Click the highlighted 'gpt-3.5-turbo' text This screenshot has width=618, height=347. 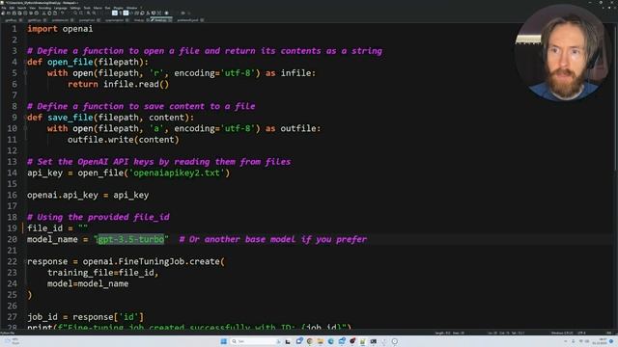pos(131,239)
